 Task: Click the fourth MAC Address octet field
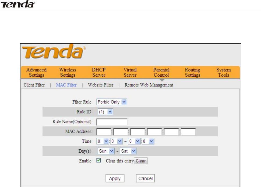point(154,132)
